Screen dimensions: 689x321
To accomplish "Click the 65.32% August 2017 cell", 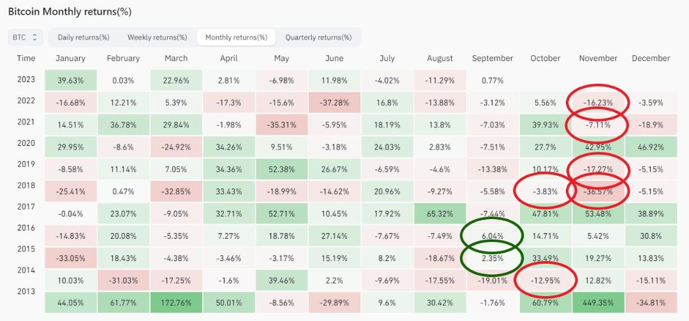I will coord(440,213).
